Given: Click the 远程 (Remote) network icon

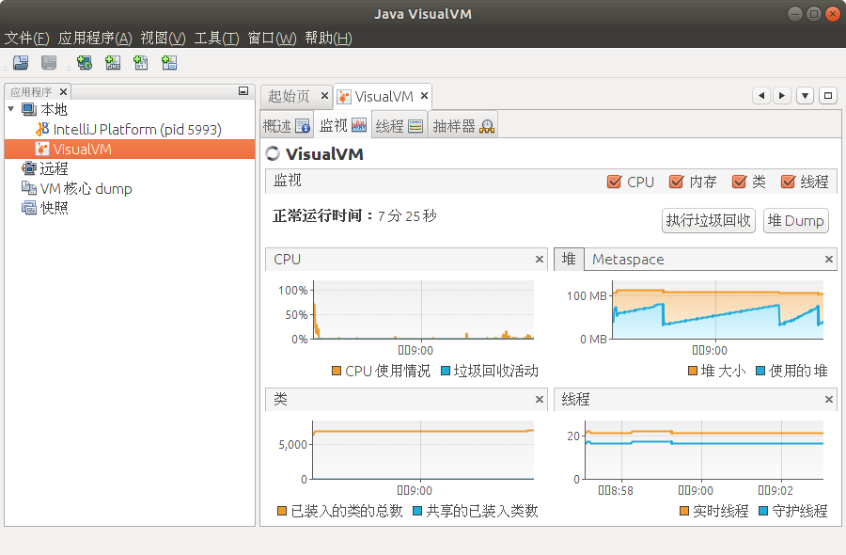Looking at the screenshot, I should pos(28,168).
